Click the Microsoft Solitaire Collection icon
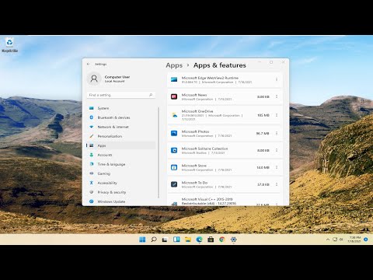373x280 pixels. (174, 150)
